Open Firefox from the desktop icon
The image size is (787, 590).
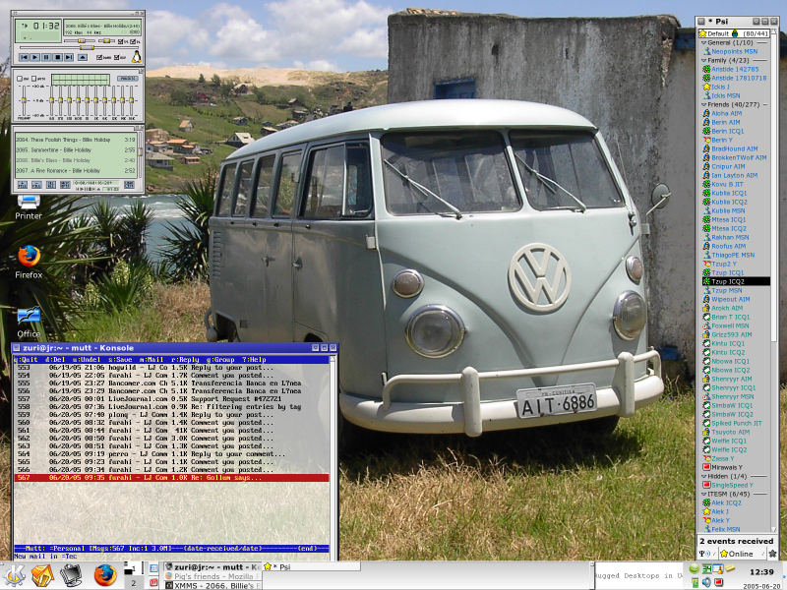30,257
